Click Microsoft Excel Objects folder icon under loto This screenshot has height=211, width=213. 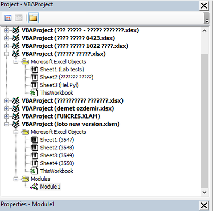click(25, 132)
